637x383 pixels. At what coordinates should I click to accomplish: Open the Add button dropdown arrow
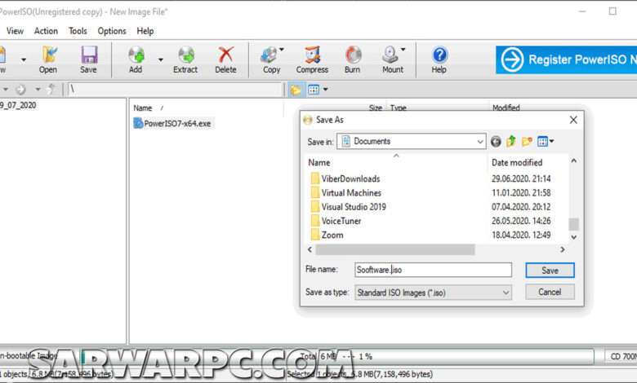(161, 59)
